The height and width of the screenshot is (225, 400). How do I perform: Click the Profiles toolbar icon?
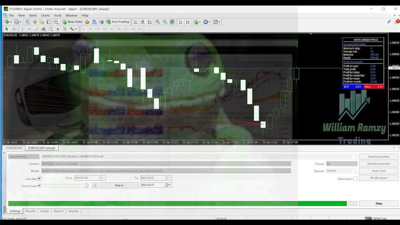coord(17,22)
